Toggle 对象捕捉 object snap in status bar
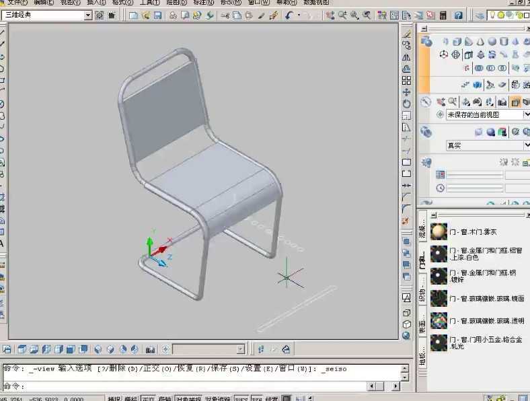This screenshot has height=401, width=530. pos(188,399)
